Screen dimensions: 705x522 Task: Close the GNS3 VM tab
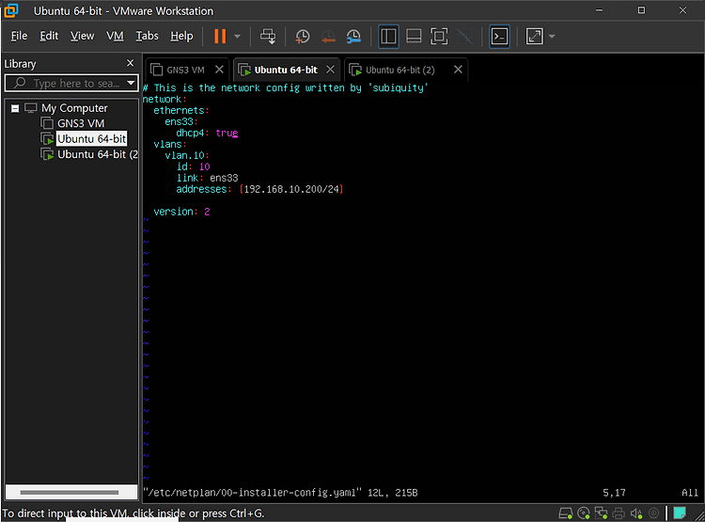pos(219,70)
